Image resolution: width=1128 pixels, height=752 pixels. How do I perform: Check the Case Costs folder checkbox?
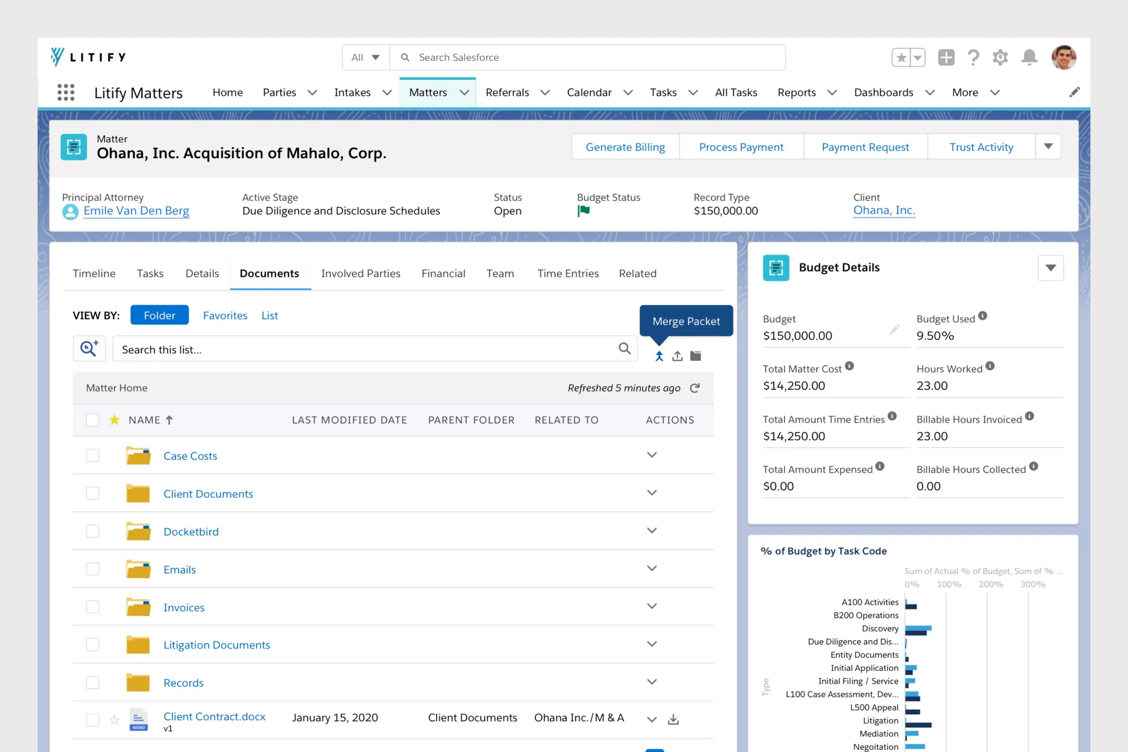[92, 455]
